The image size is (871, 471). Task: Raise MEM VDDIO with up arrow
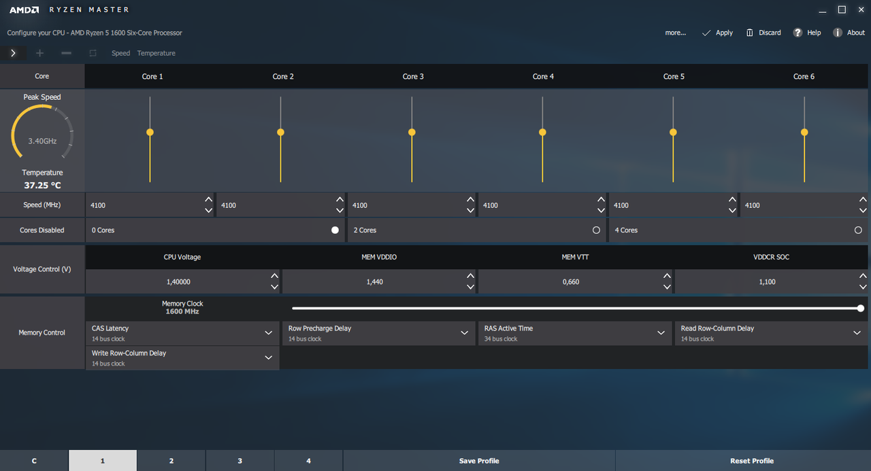(470, 276)
